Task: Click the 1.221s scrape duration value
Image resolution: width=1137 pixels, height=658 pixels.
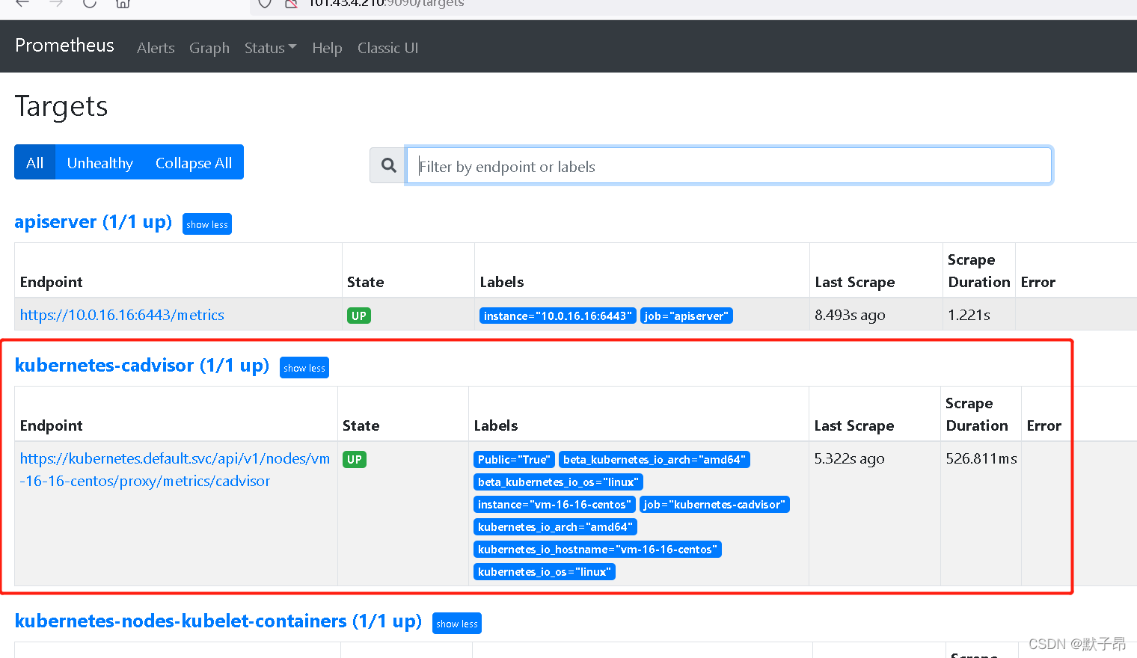Action: click(x=969, y=315)
